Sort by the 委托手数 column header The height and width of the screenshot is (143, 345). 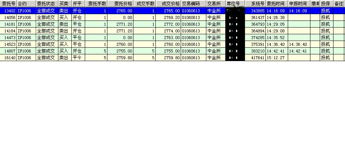coord(96,4)
